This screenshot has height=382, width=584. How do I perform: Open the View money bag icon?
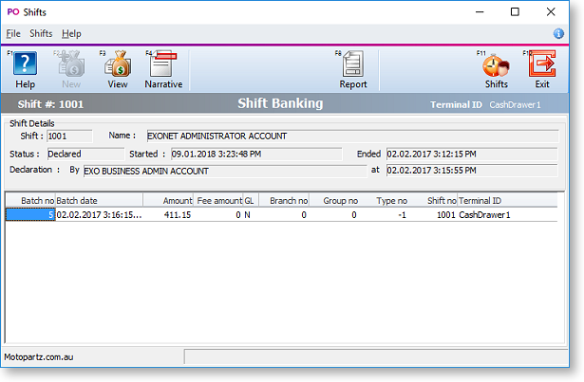pos(117,70)
